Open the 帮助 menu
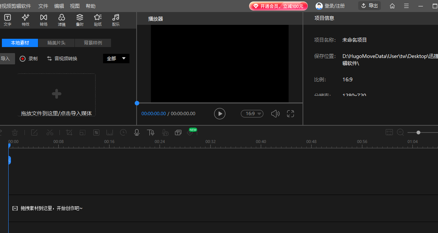Screen dimensions: 438x233 pyautogui.click(x=91, y=6)
